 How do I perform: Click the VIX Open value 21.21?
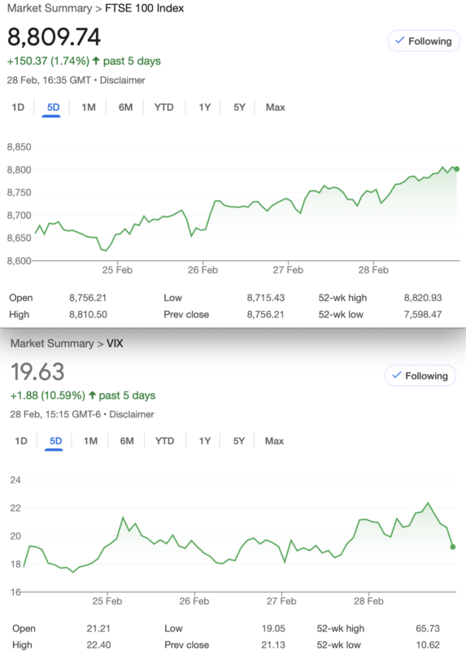coord(98,628)
